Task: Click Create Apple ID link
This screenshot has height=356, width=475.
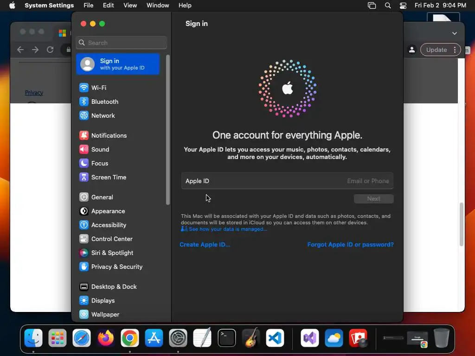Action: click(x=205, y=245)
